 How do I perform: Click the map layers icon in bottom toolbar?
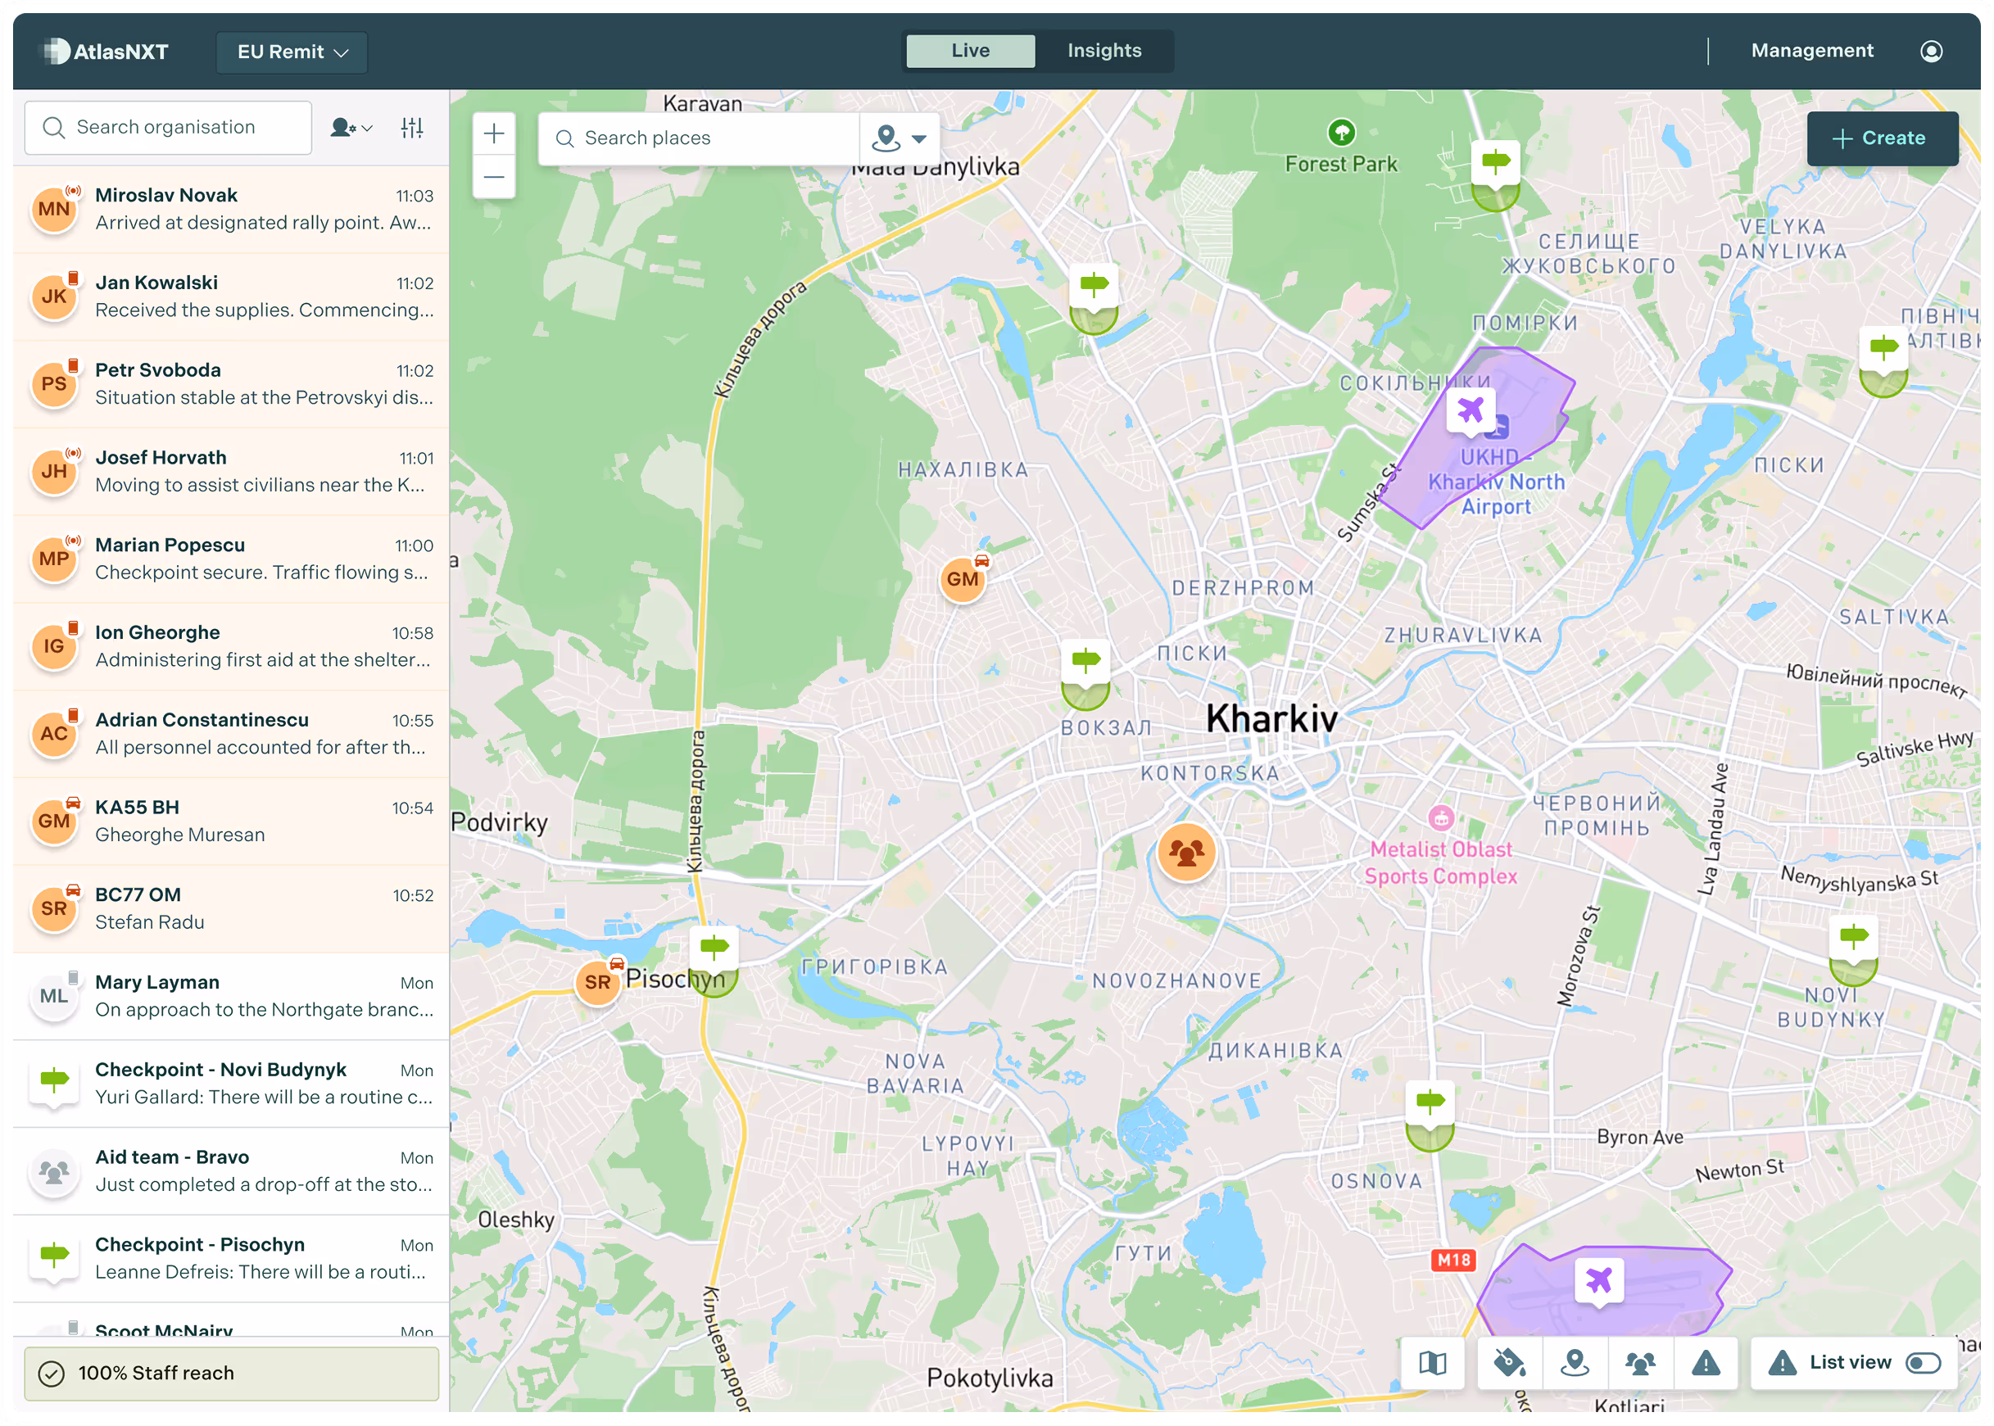pyautogui.click(x=1432, y=1363)
